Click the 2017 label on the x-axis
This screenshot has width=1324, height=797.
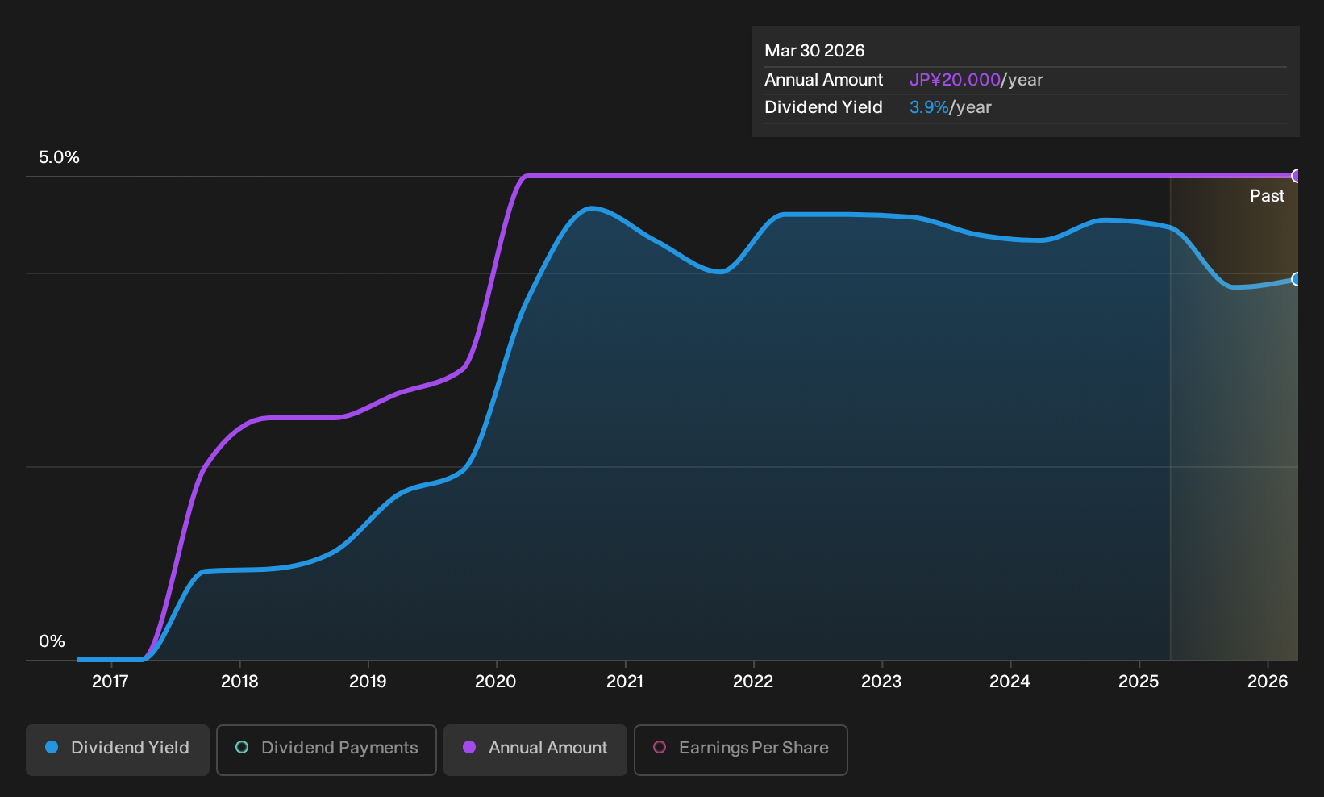(x=110, y=682)
